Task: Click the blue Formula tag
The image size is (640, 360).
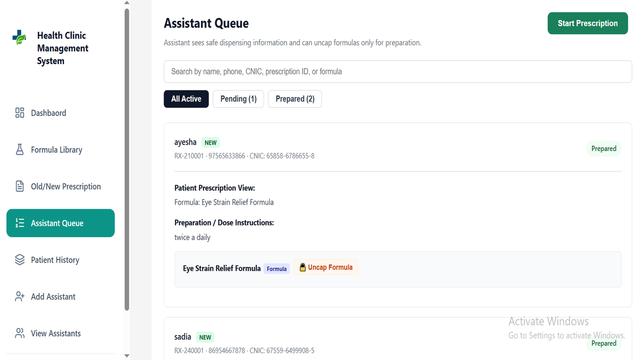Action: click(x=277, y=269)
